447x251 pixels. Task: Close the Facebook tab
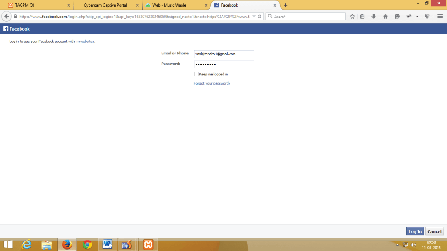(275, 5)
